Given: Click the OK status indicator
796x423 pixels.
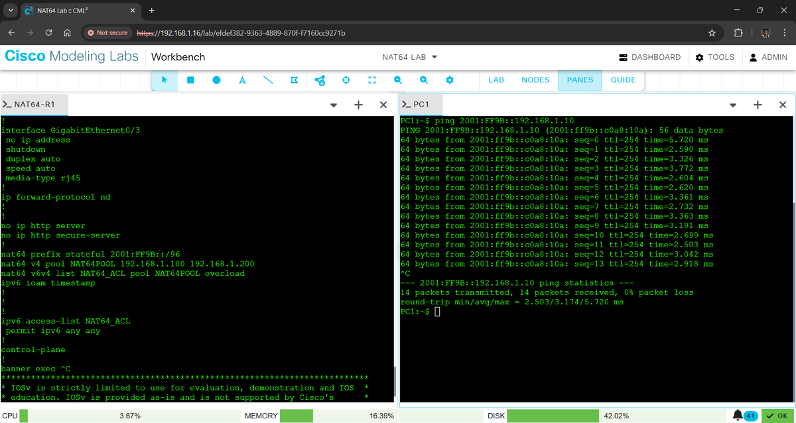Looking at the screenshot, I should (x=777, y=416).
